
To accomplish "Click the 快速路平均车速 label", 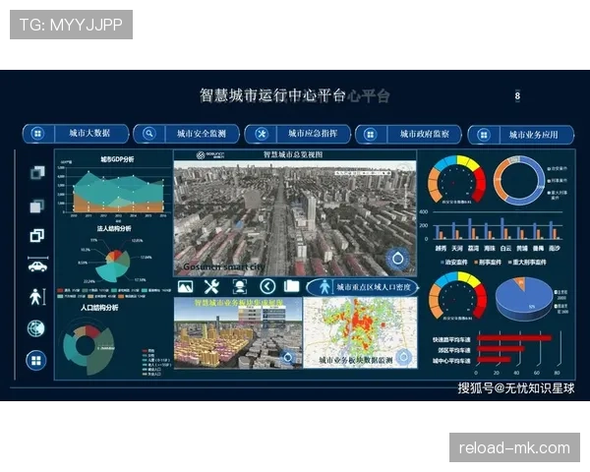I will [x=451, y=340].
